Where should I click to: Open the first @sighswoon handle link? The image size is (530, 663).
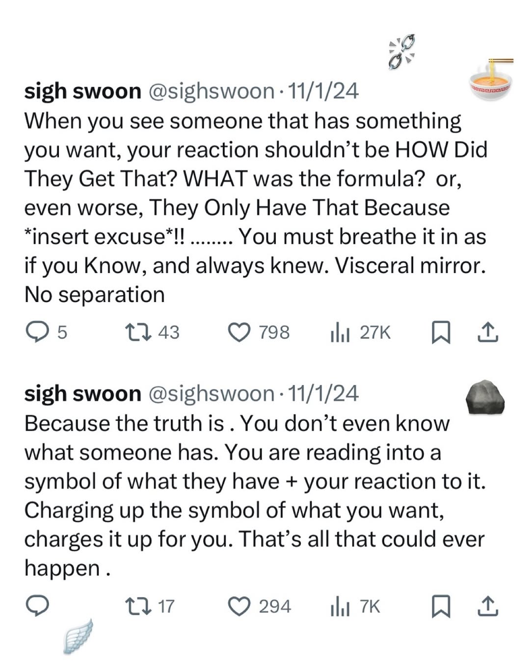point(211,91)
